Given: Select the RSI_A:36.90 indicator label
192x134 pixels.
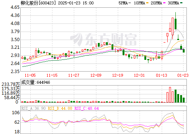Looking at the screenshot, I should click(x=33, y=108).
